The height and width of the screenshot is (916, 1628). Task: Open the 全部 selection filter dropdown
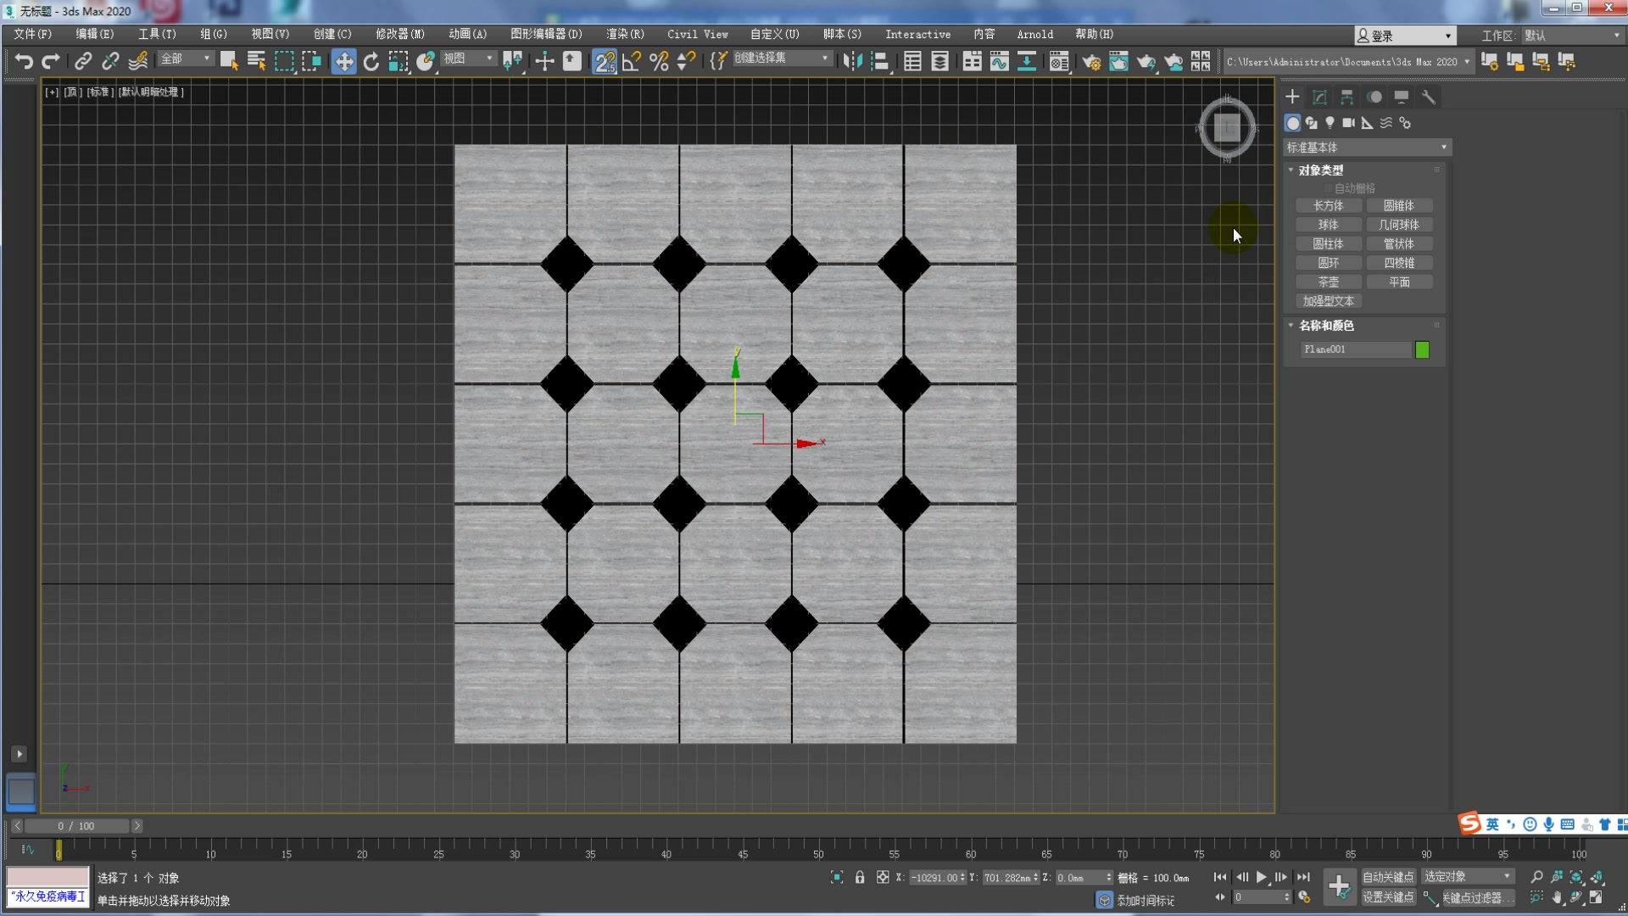pyautogui.click(x=184, y=59)
